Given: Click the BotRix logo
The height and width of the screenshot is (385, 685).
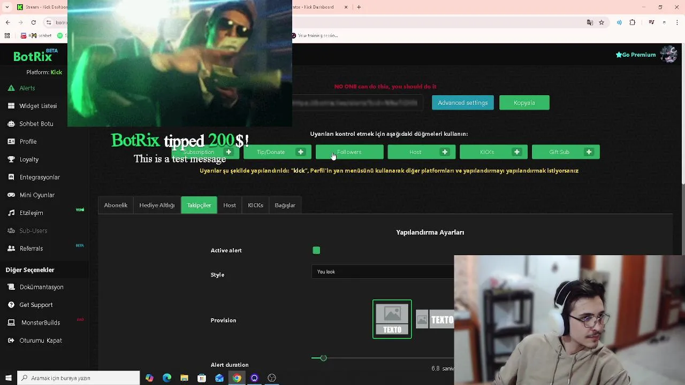Looking at the screenshot, I should pyautogui.click(x=32, y=57).
